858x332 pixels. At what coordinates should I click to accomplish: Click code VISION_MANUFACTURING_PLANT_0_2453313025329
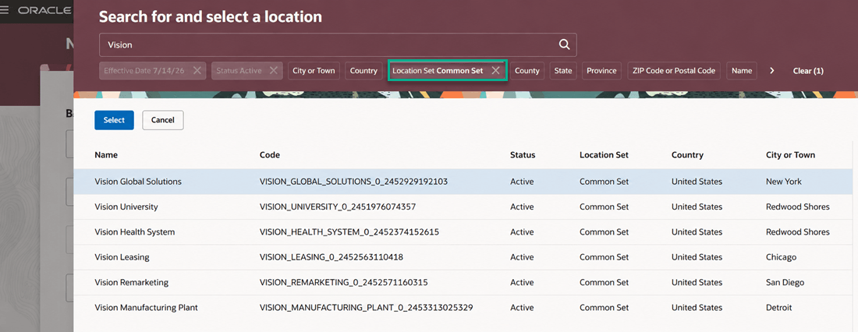(366, 307)
